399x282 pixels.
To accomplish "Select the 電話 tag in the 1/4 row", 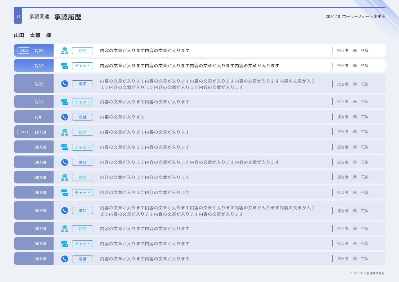I will (82, 117).
